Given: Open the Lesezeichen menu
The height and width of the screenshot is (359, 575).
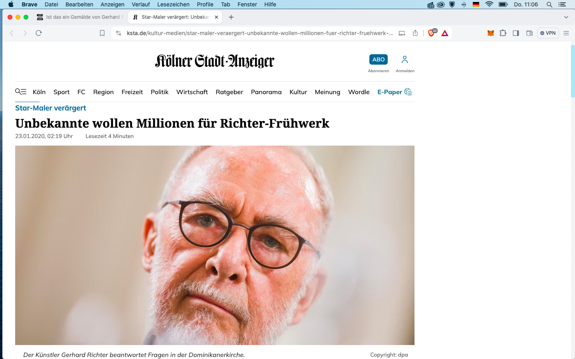Looking at the screenshot, I should pos(173,4).
